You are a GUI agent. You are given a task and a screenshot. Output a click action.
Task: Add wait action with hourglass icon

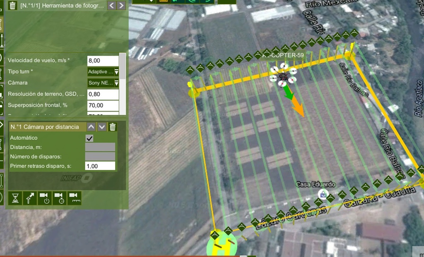point(15,198)
